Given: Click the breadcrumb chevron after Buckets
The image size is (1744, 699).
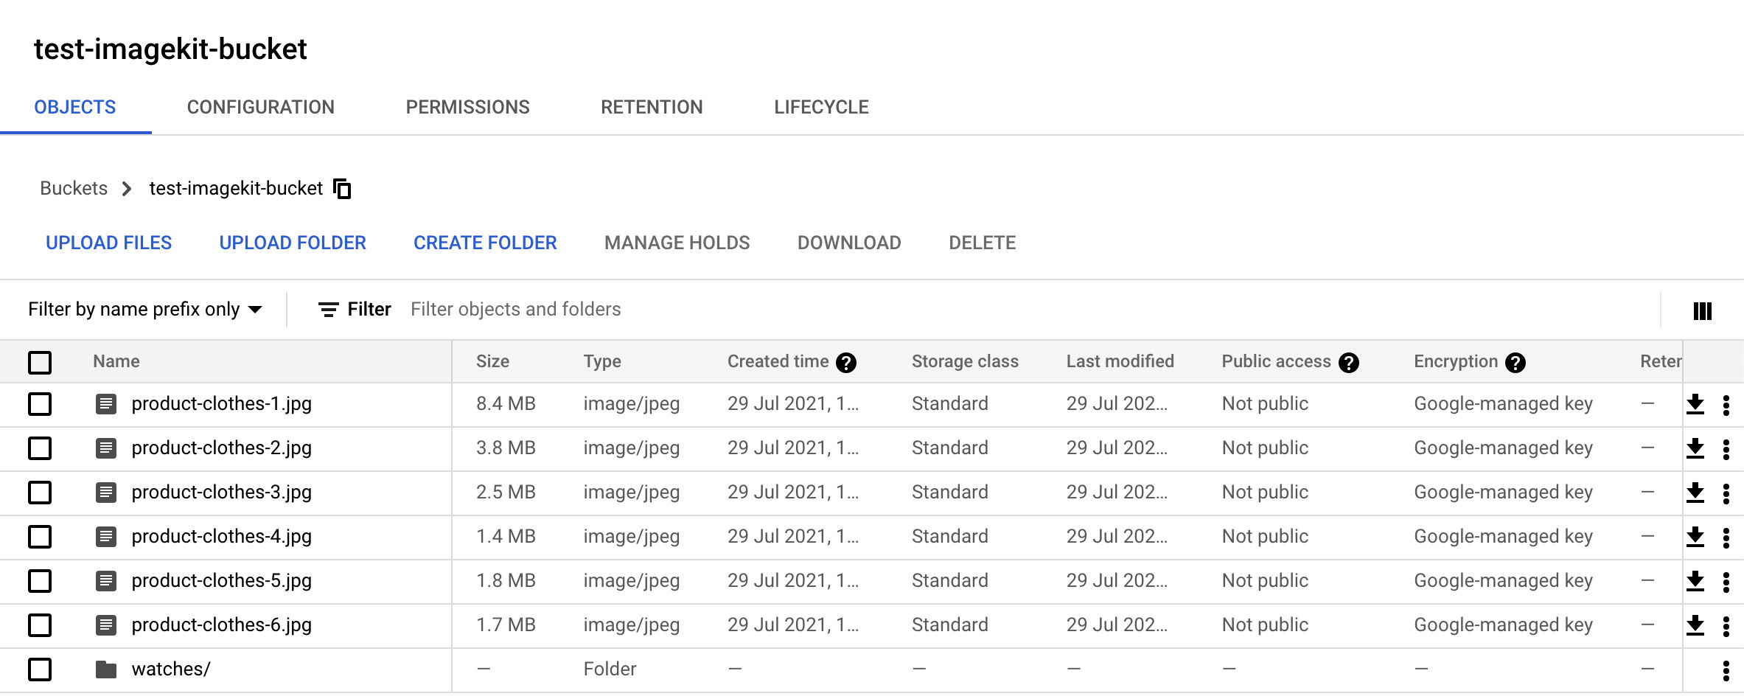Looking at the screenshot, I should (x=127, y=189).
